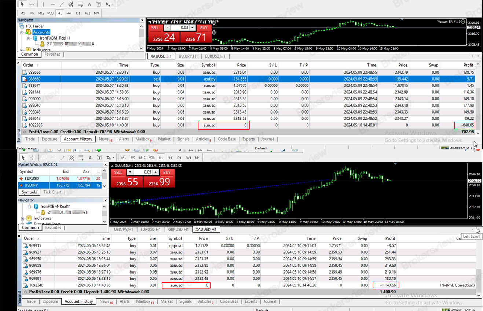The width and height of the screenshot is (483, 311).
Task: Switch upper chart to M15 timeframe
Action: tap(41, 13)
